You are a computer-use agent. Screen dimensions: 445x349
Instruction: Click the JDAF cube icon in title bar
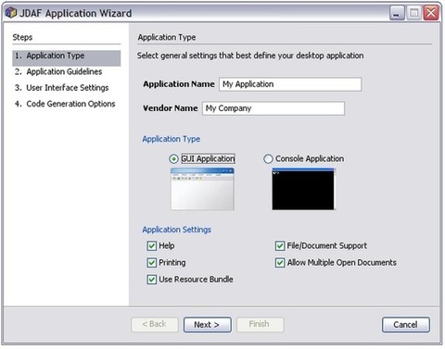[11, 13]
